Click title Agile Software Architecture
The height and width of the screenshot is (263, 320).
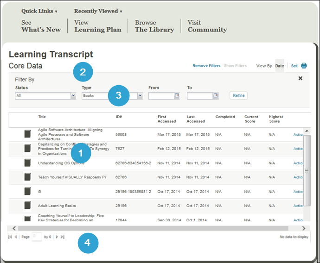pos(70,134)
